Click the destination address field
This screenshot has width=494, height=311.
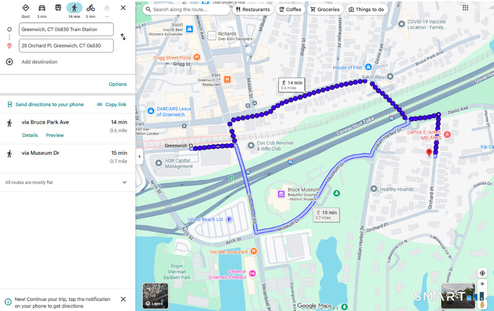point(66,46)
